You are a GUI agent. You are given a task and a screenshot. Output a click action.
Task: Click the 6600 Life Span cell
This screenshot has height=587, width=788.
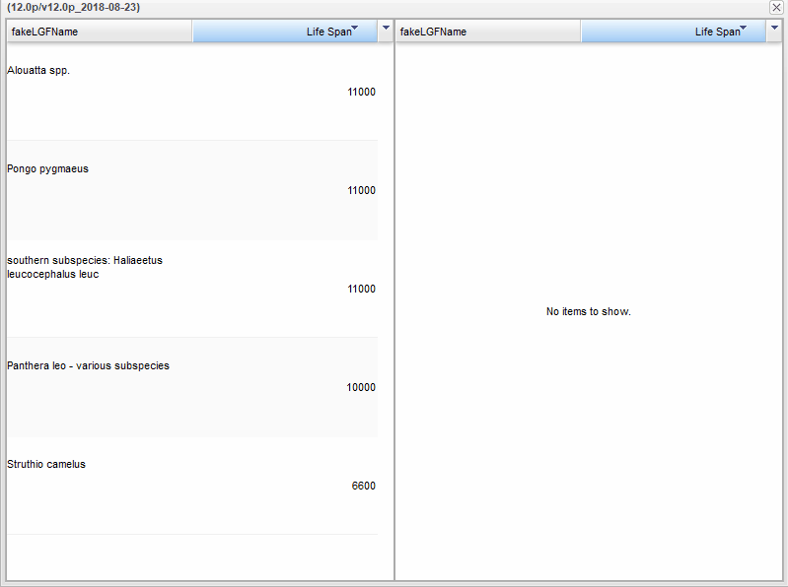pyautogui.click(x=363, y=486)
